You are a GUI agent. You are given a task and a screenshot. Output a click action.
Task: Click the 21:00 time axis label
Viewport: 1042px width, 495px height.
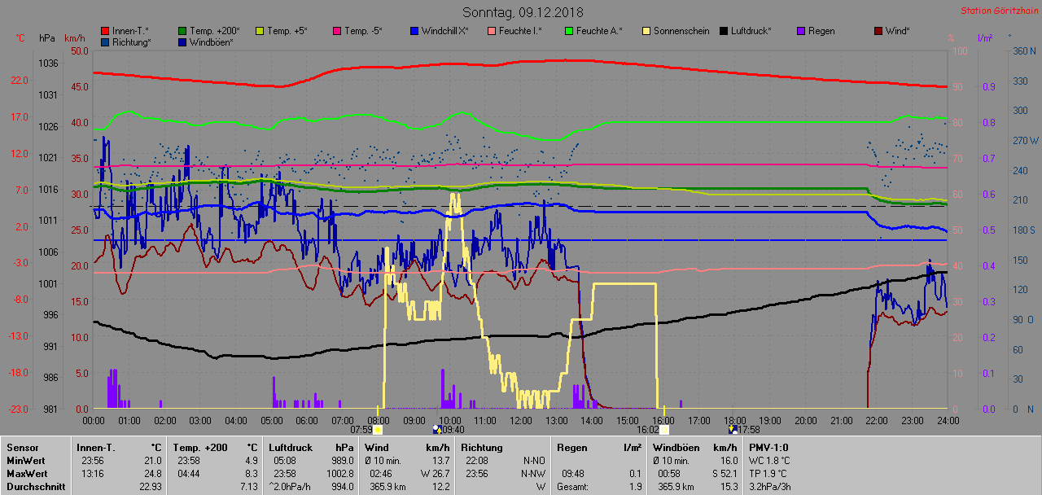[x=841, y=420]
